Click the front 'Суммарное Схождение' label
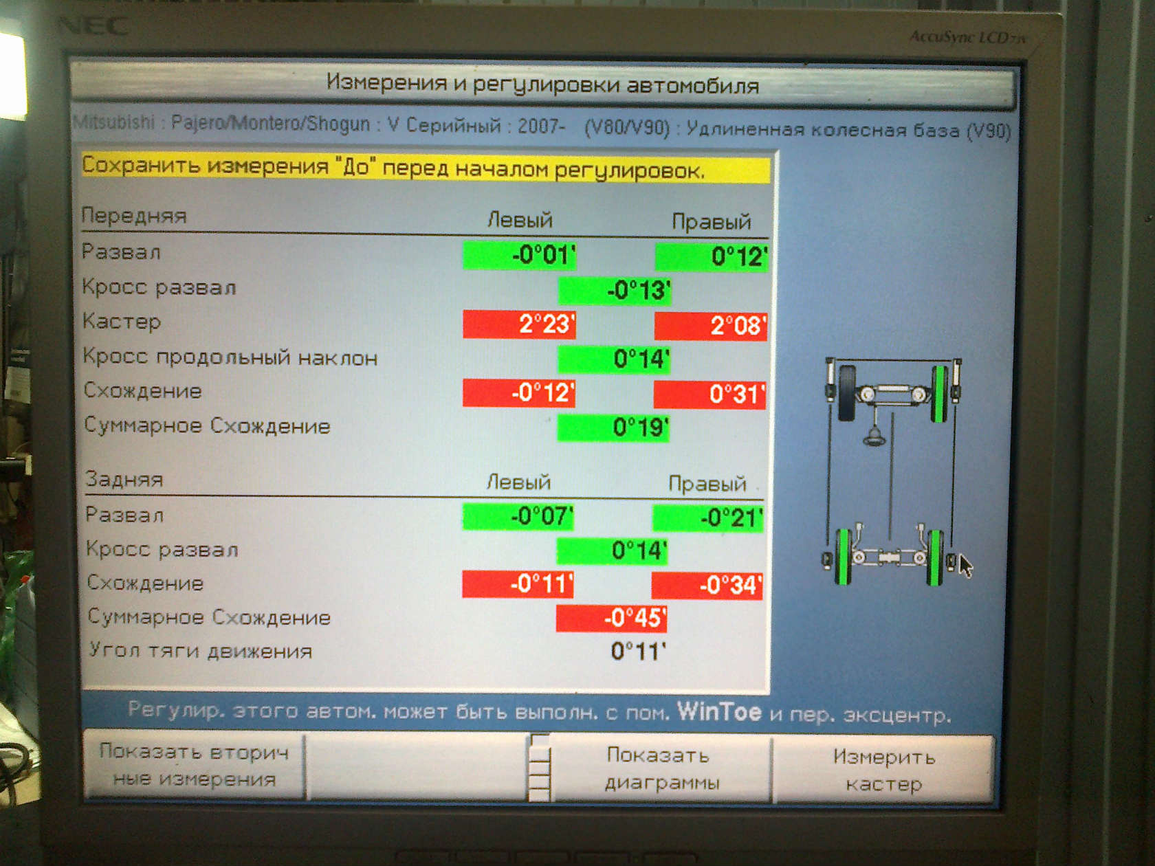 tap(207, 426)
